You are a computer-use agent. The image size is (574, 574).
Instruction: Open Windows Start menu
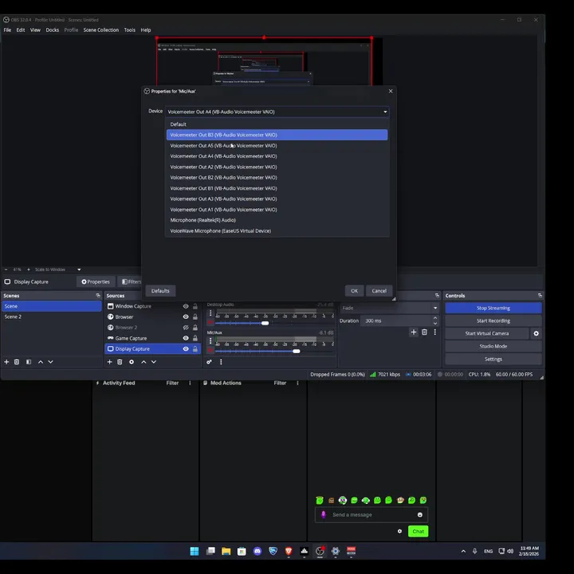[195, 551]
